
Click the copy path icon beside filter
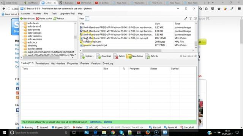pos(195,19)
